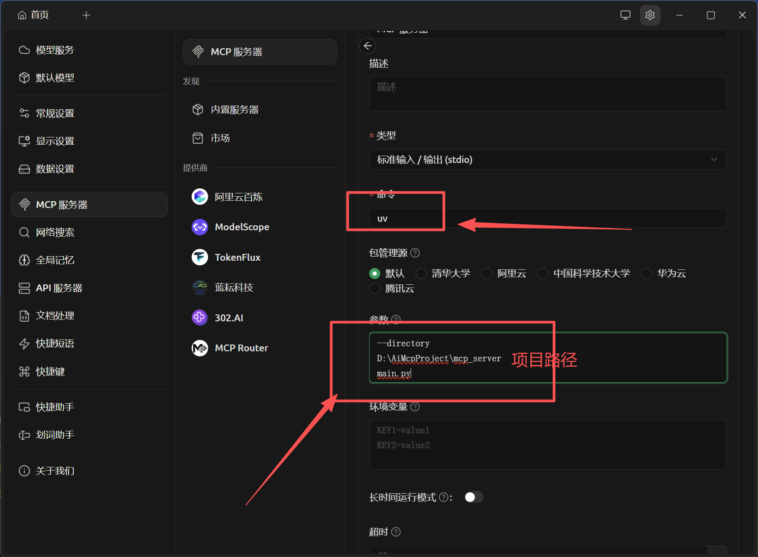Click the API 服务器 server icon
Screen dimensions: 758x557
pos(24,288)
